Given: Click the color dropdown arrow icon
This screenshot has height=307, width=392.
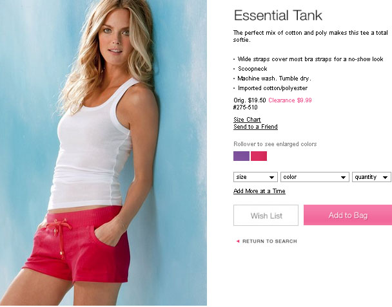Looking at the screenshot, I should [343, 178].
